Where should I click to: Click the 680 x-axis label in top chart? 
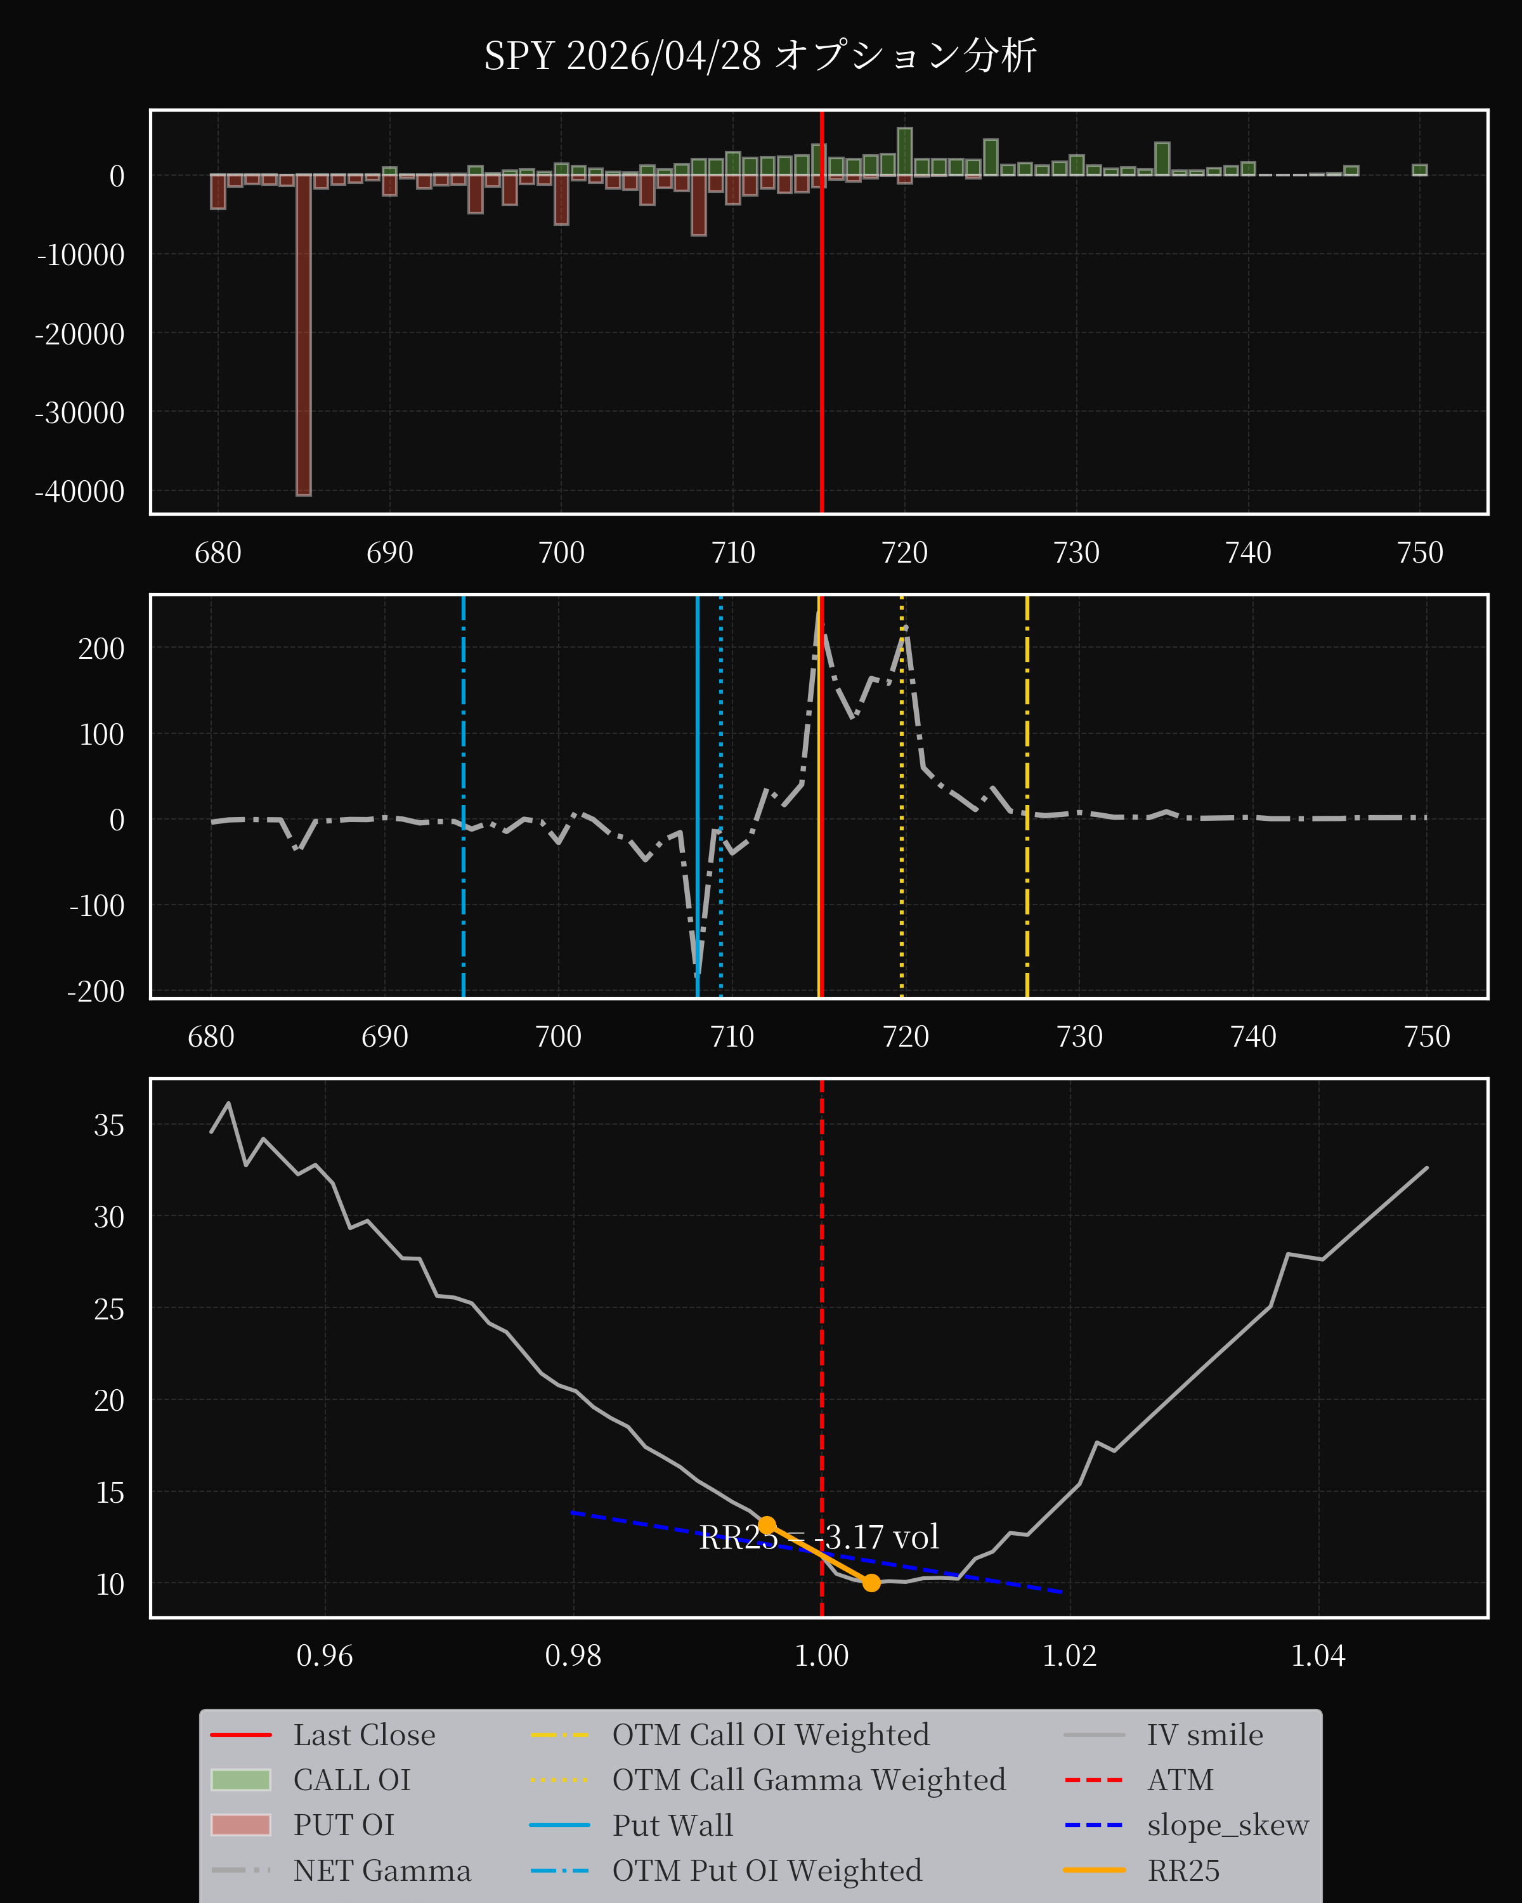(x=218, y=553)
